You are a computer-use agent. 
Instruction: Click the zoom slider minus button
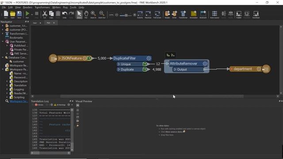click(x=117, y=15)
